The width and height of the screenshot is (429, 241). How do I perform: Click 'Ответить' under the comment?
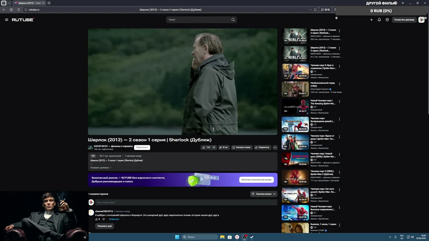click(x=114, y=219)
